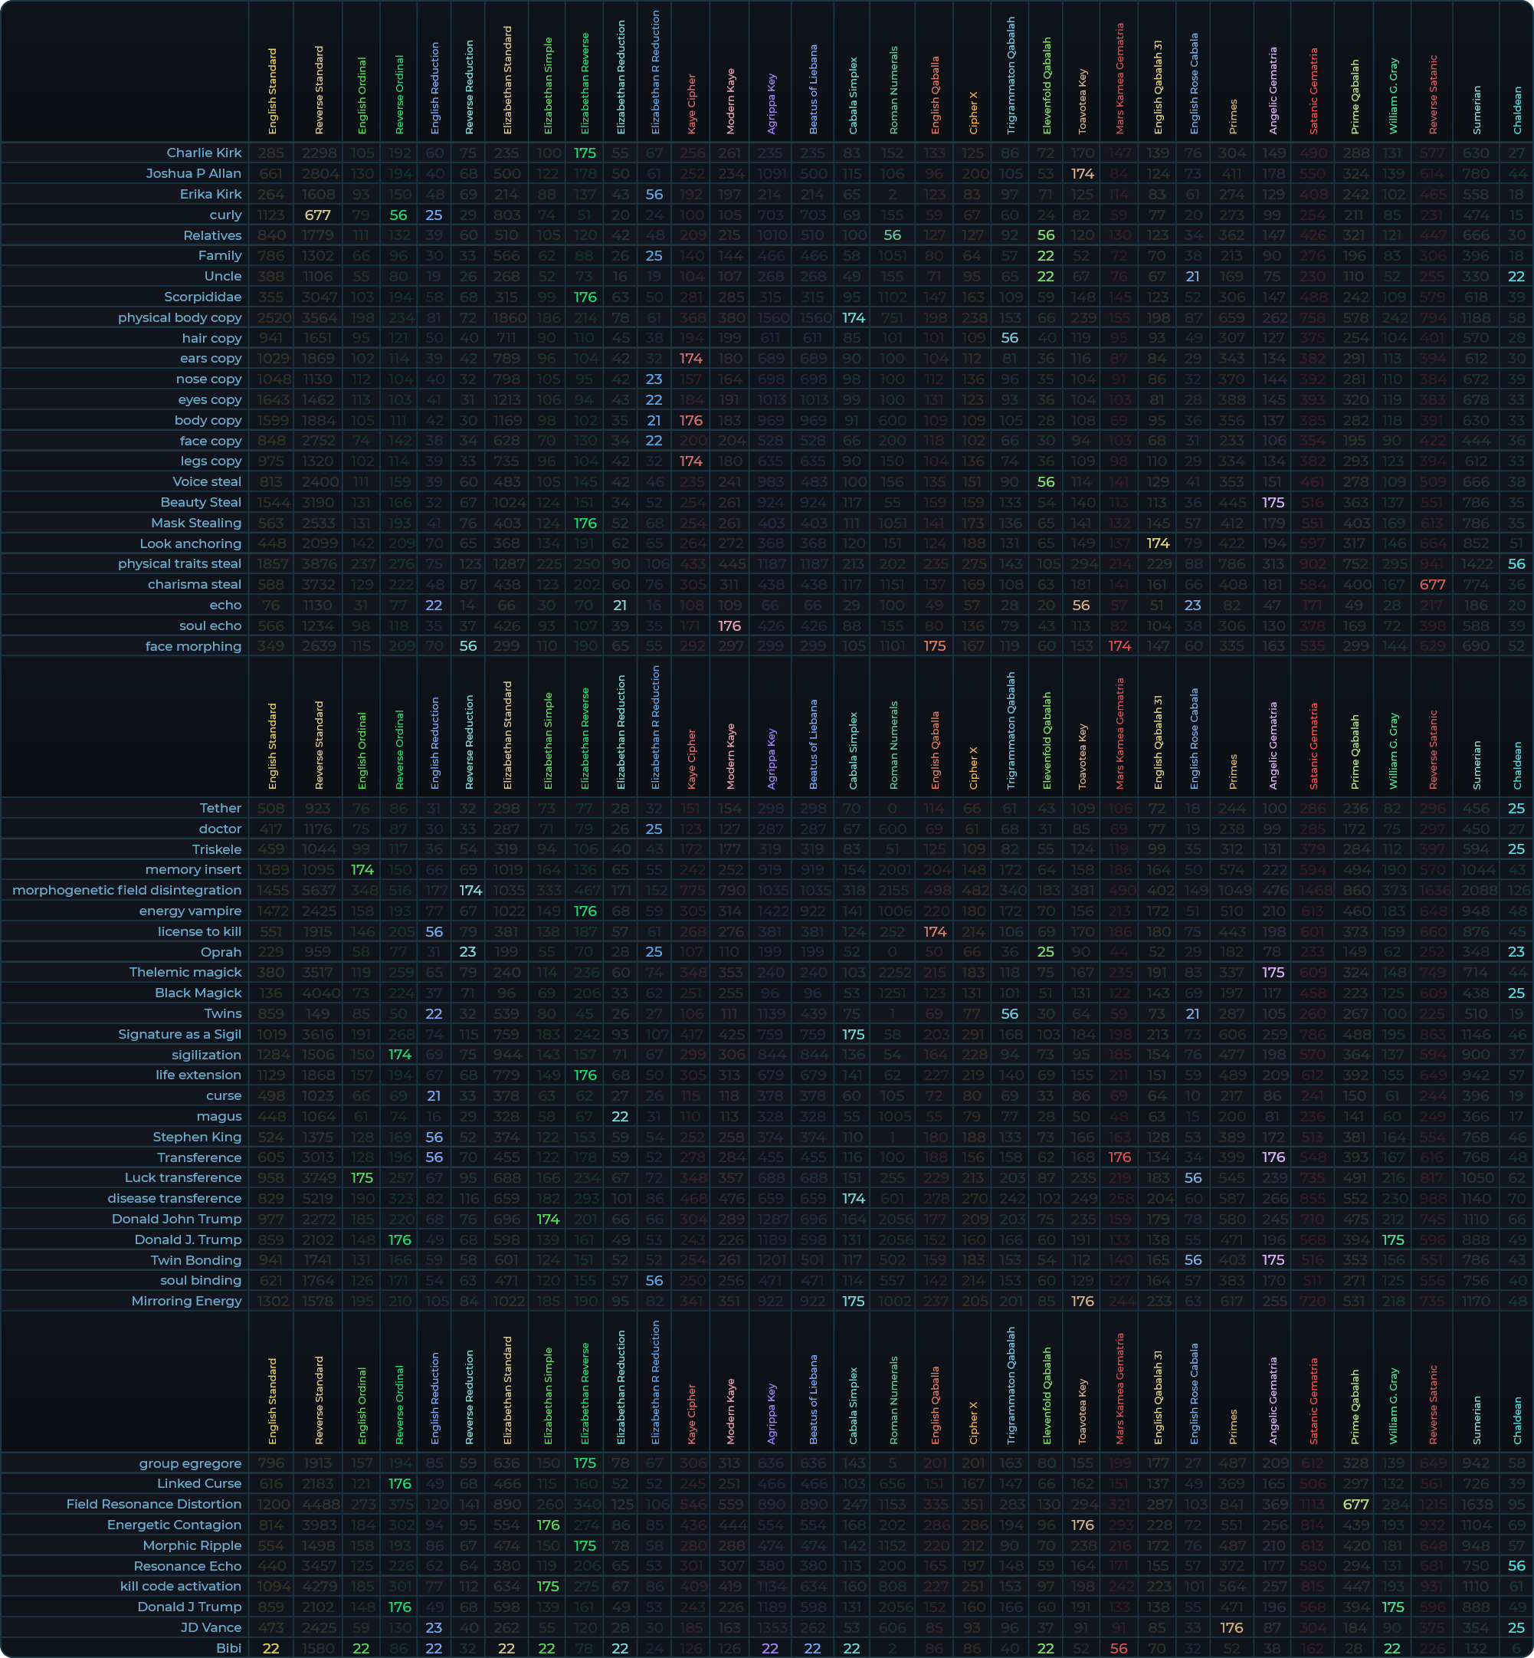The width and height of the screenshot is (1534, 1658).
Task: Open the kill code activation phrase
Action: [180, 1587]
